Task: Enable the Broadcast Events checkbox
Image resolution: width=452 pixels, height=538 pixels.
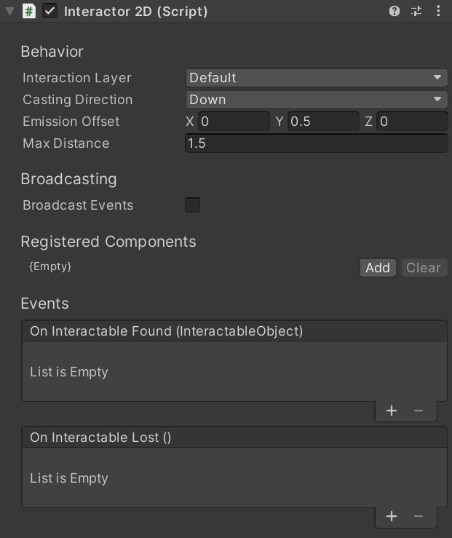Action: tap(193, 205)
